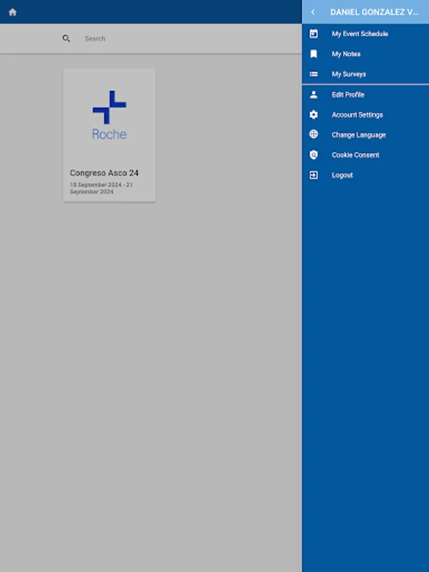Click the September 2024 event date text
The image size is (429, 572).
point(101,188)
